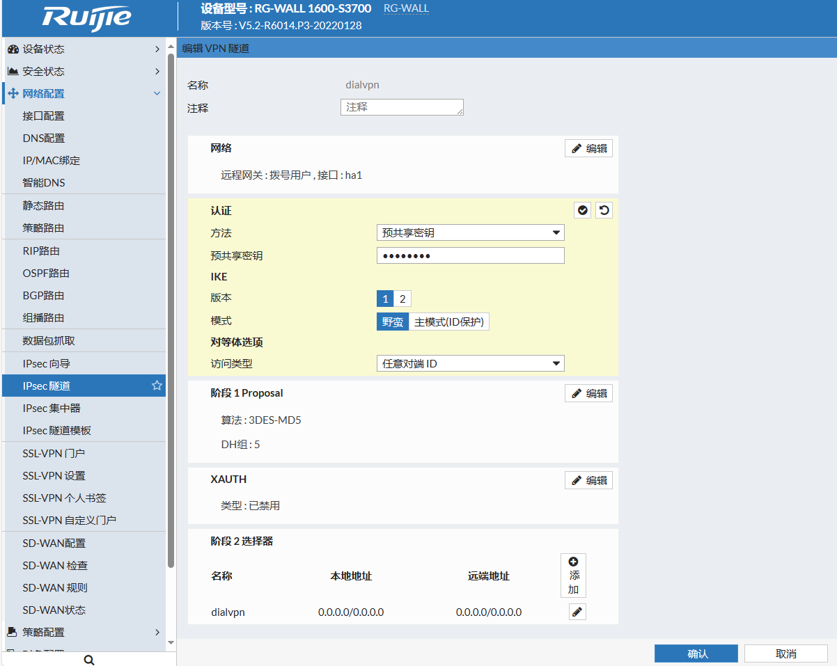This screenshot has width=837, height=666.
Task: Open the 方法 dropdown
Action: tap(470, 232)
